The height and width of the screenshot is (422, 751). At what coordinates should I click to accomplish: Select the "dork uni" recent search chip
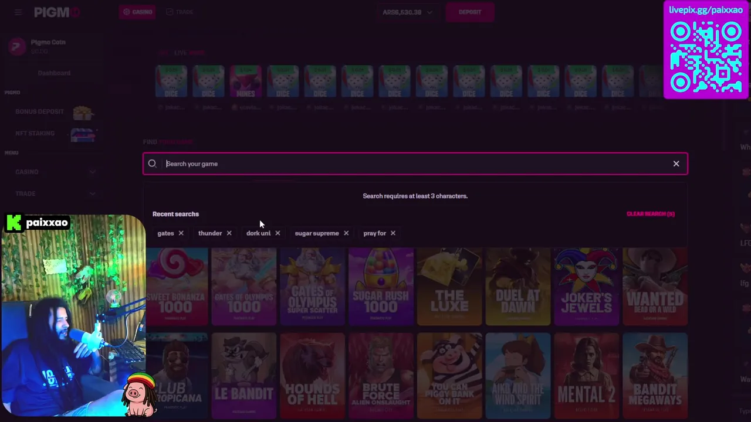(x=258, y=233)
